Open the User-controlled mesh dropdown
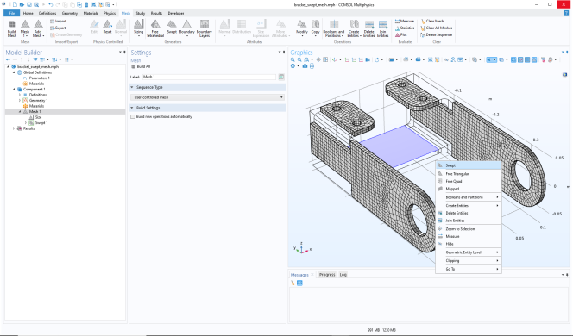Image resolution: width=573 pixels, height=336 pixels. point(208,97)
